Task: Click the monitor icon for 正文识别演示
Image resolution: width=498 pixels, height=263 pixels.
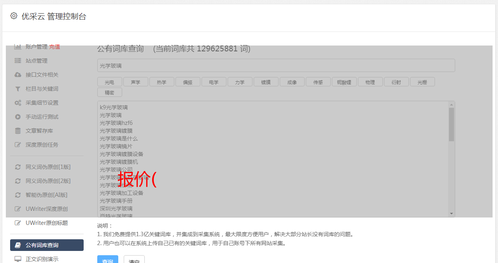Action: [18, 259]
